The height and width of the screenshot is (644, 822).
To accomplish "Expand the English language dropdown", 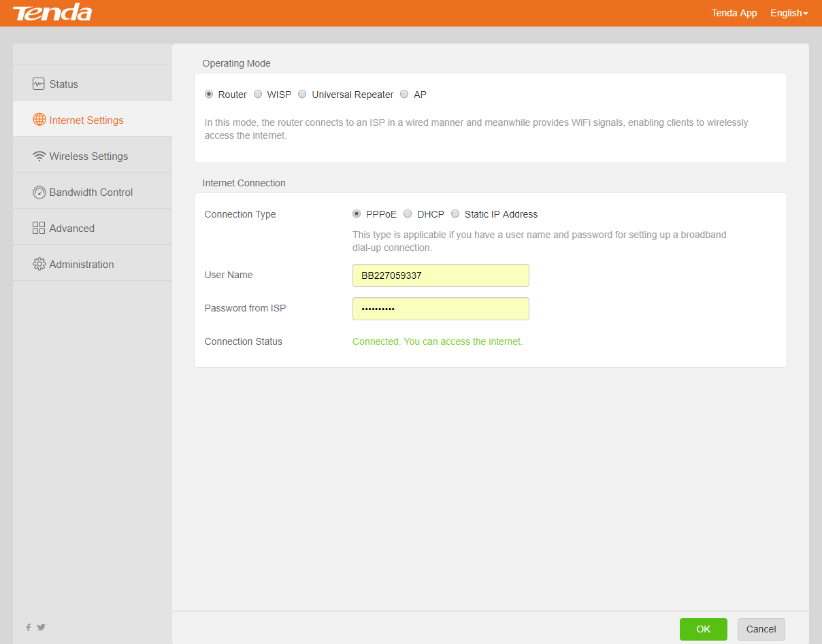I will click(789, 13).
